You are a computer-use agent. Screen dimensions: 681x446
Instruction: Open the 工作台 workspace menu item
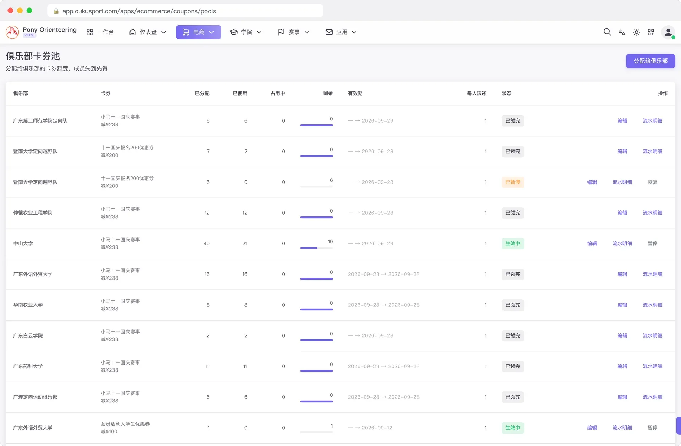(x=100, y=32)
